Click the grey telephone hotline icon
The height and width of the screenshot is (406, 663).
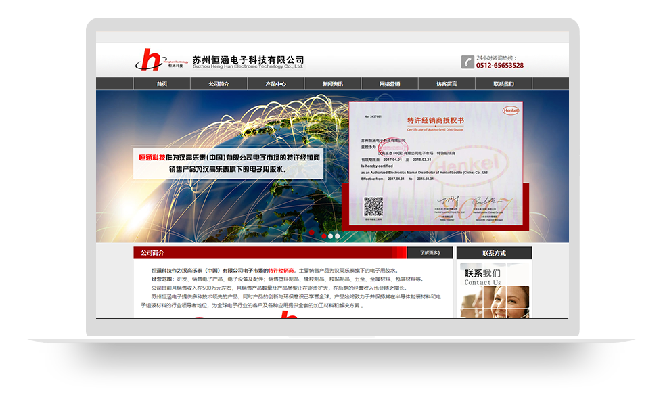click(x=467, y=62)
